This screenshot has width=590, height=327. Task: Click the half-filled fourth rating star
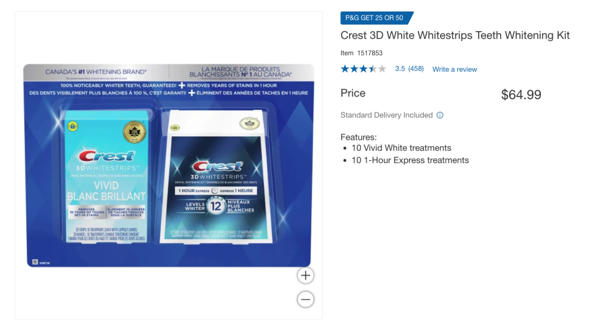373,69
